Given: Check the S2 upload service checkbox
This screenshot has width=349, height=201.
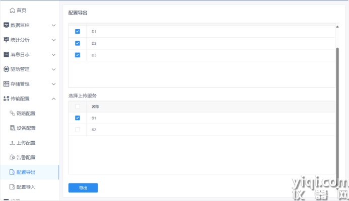Looking at the screenshot, I should 78,130.
